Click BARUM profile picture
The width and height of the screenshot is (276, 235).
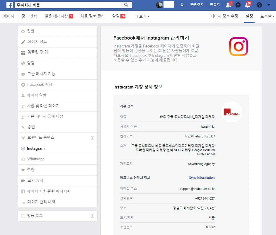(232, 112)
